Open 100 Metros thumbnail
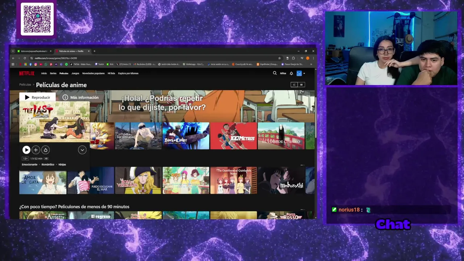 pyautogui.click(x=233, y=136)
